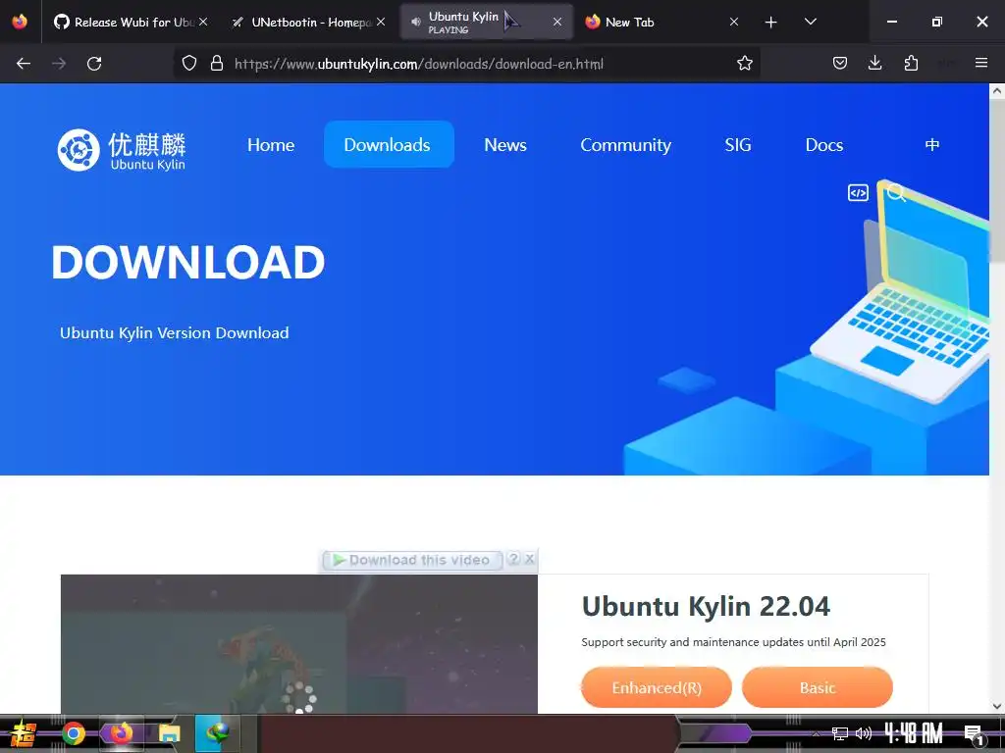Open a new browser tab with plus
This screenshot has width=1005, height=753.
coord(771,23)
